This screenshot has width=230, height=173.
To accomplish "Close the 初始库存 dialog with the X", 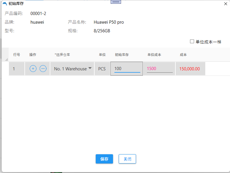I will (x=225, y=4).
